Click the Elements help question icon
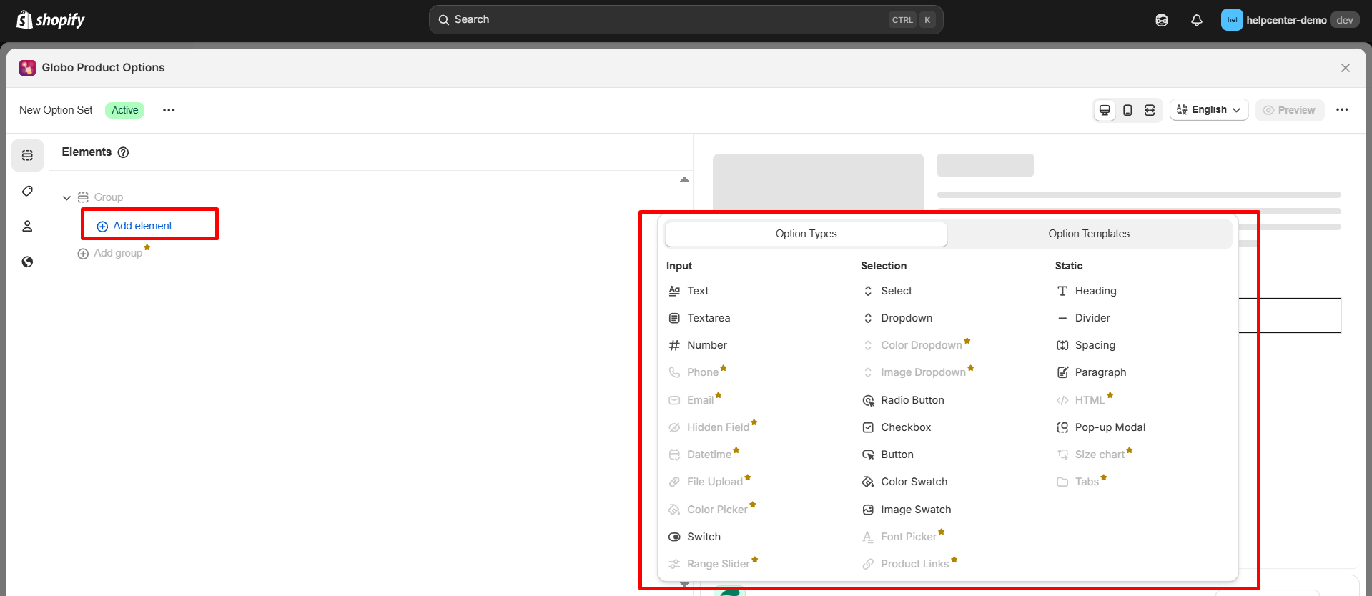1372x596 pixels. 123,152
